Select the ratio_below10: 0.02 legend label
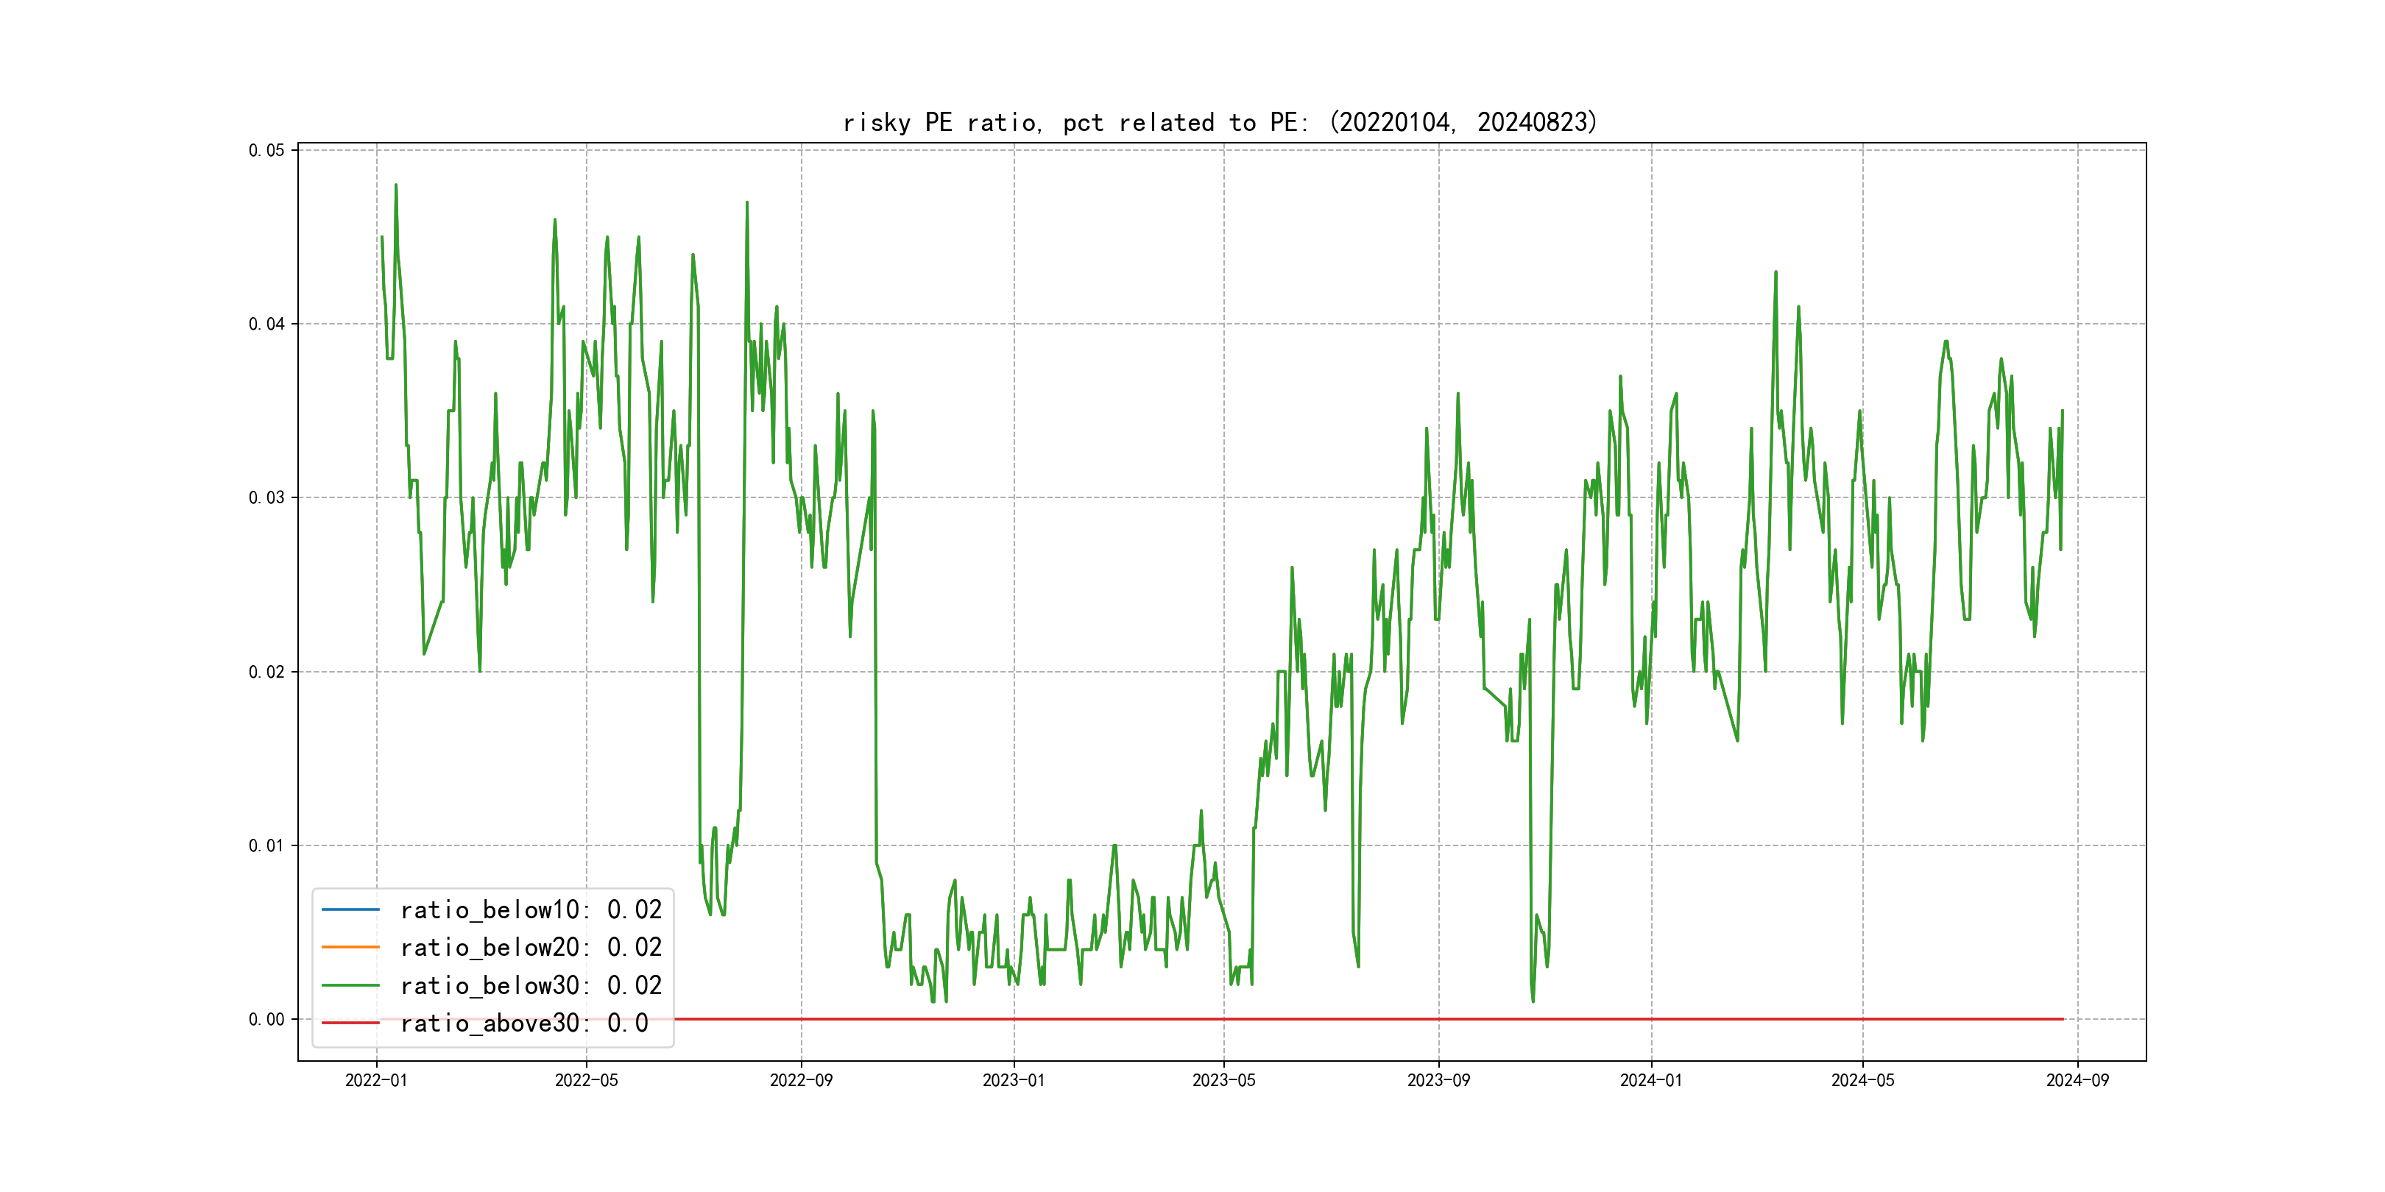The width and height of the screenshot is (2385, 1192). coord(531,909)
